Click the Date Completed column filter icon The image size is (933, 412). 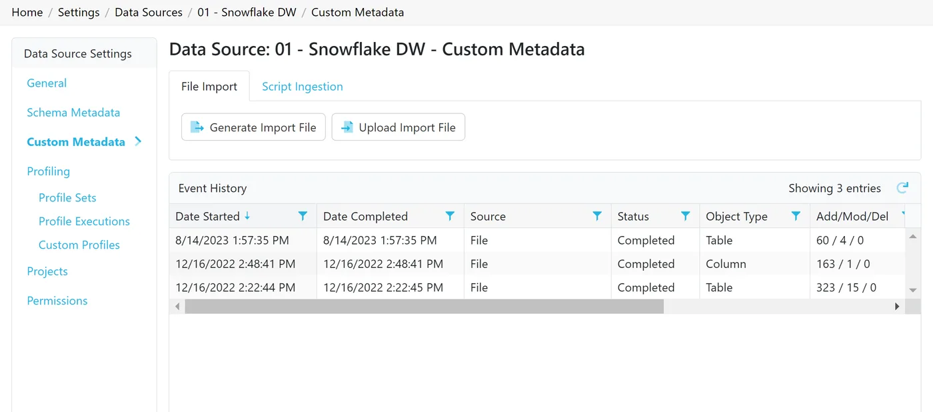click(x=450, y=216)
